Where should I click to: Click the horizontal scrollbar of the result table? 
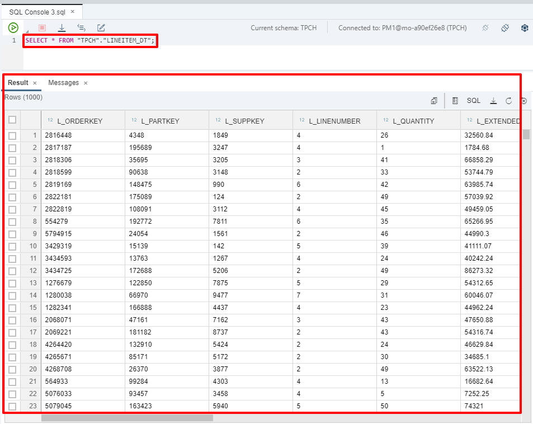coord(127,417)
